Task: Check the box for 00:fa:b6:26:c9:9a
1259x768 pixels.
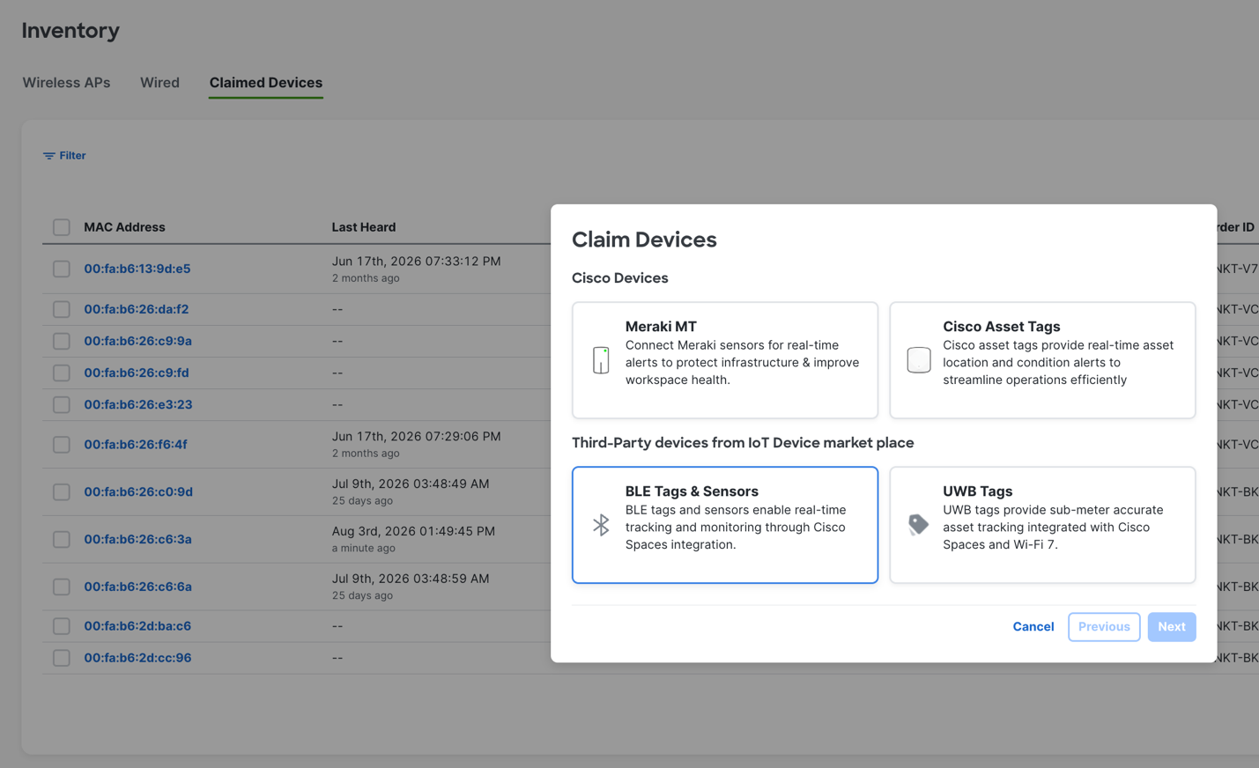Action: pos(62,341)
